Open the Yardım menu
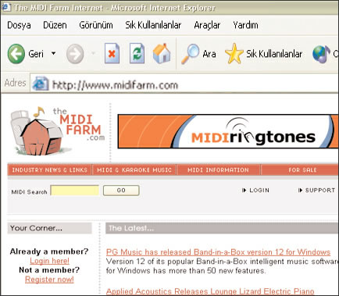This screenshot has height=296, width=339. tap(245, 25)
